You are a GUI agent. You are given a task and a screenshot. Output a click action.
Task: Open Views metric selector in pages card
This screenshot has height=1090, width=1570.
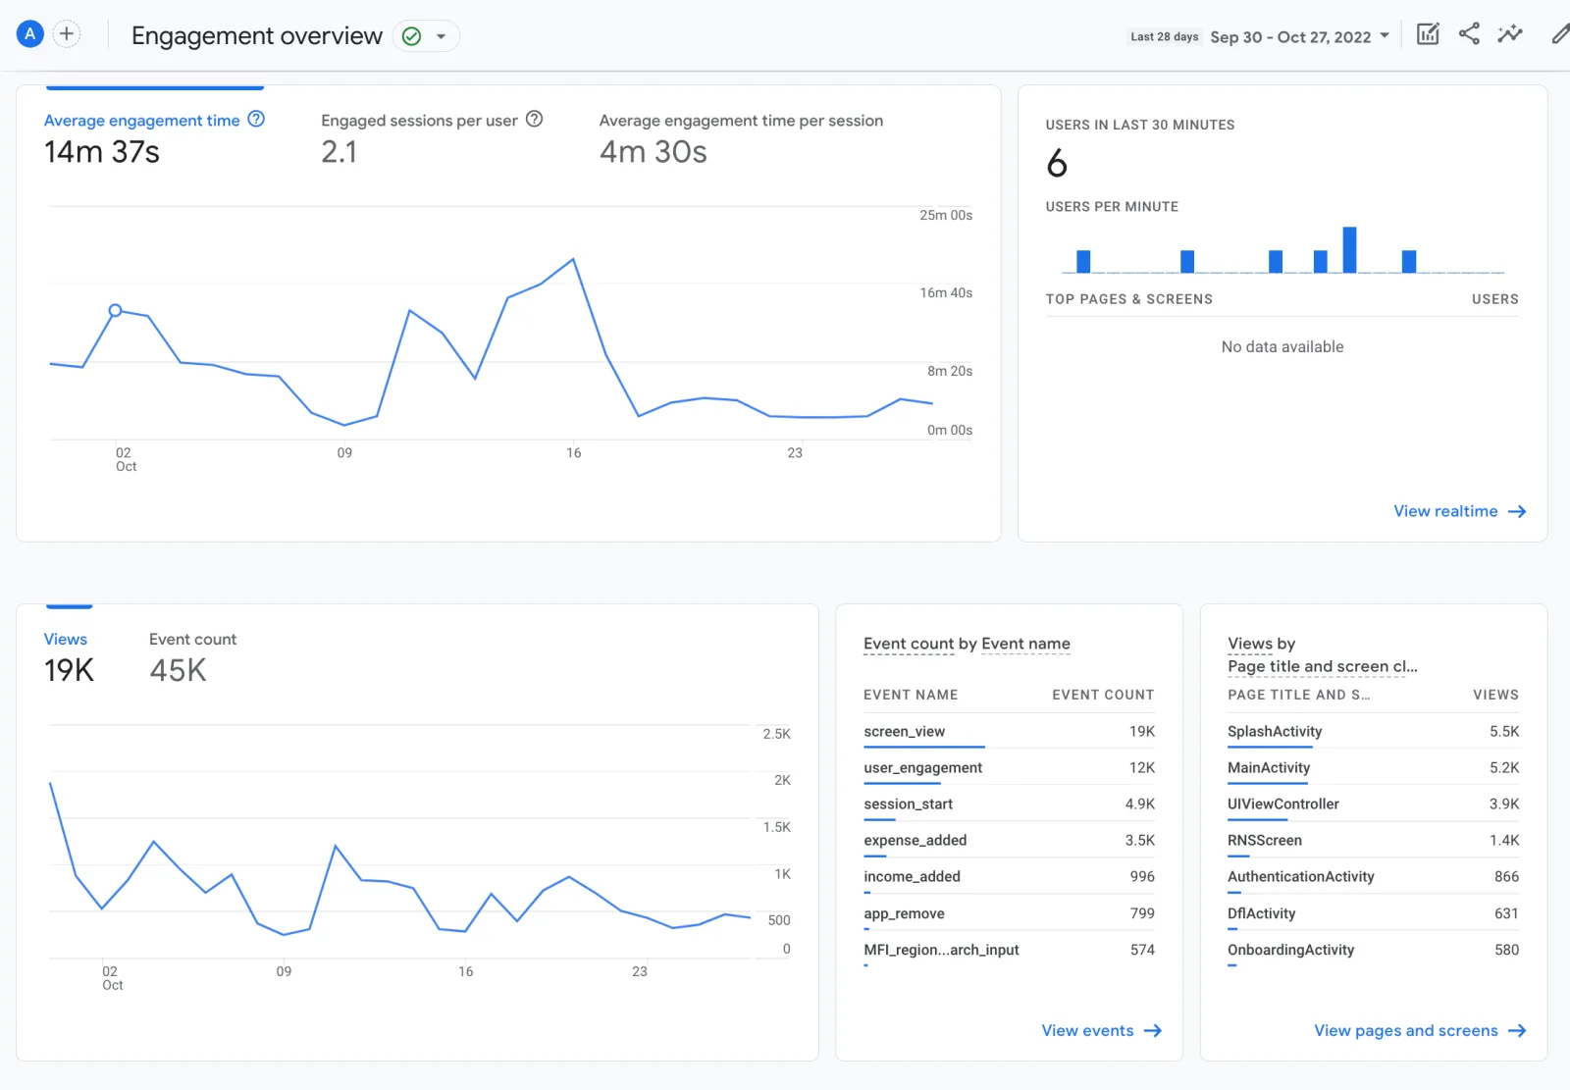pyautogui.click(x=1250, y=644)
